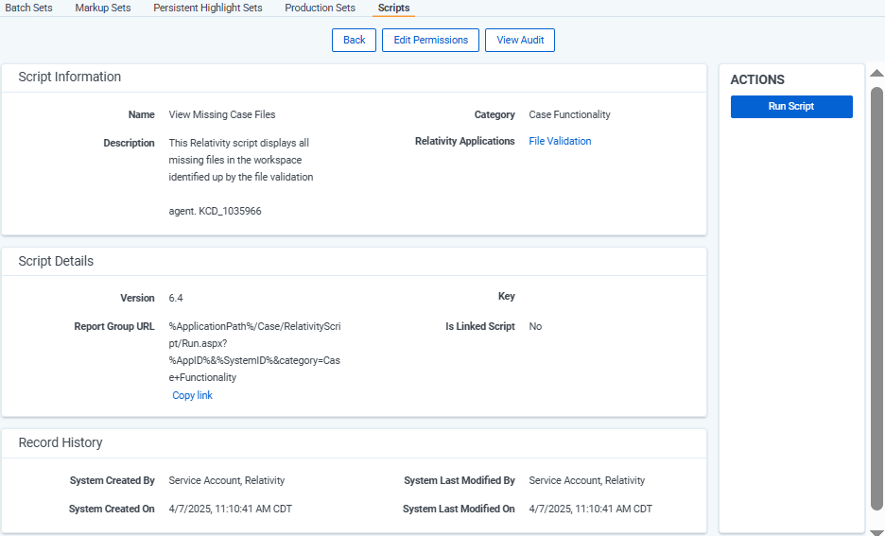Open the Batch Sets tab
Screen dimensions: 885x536
click(28, 8)
